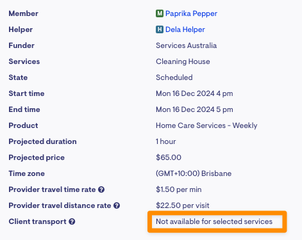The width and height of the screenshot is (302, 240).
Task: Click the Scheduled state value
Action: [174, 77]
